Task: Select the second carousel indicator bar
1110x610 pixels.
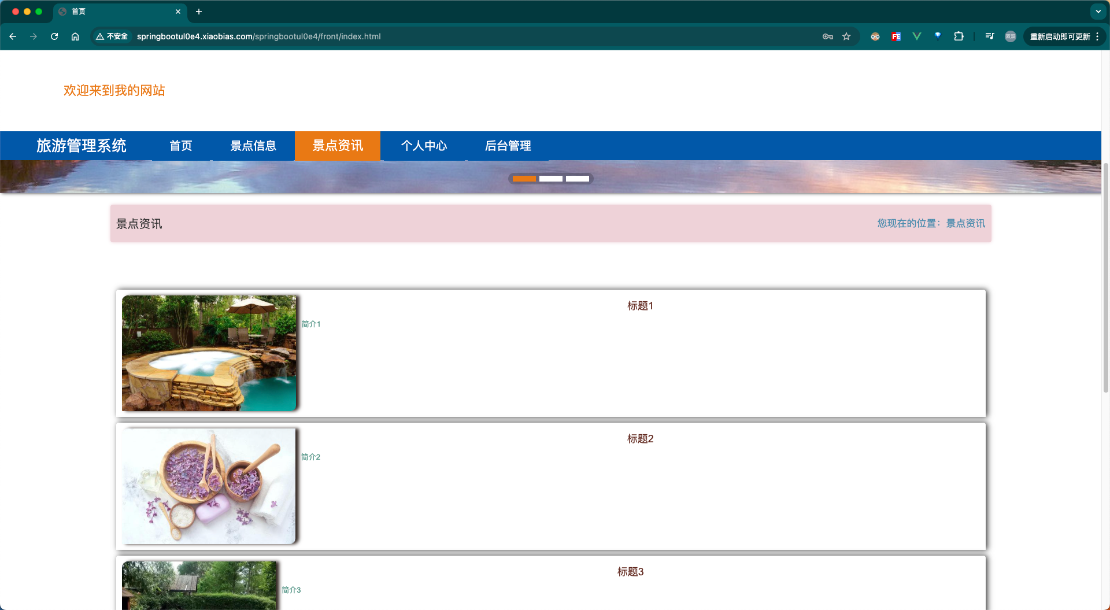Action: click(x=551, y=179)
